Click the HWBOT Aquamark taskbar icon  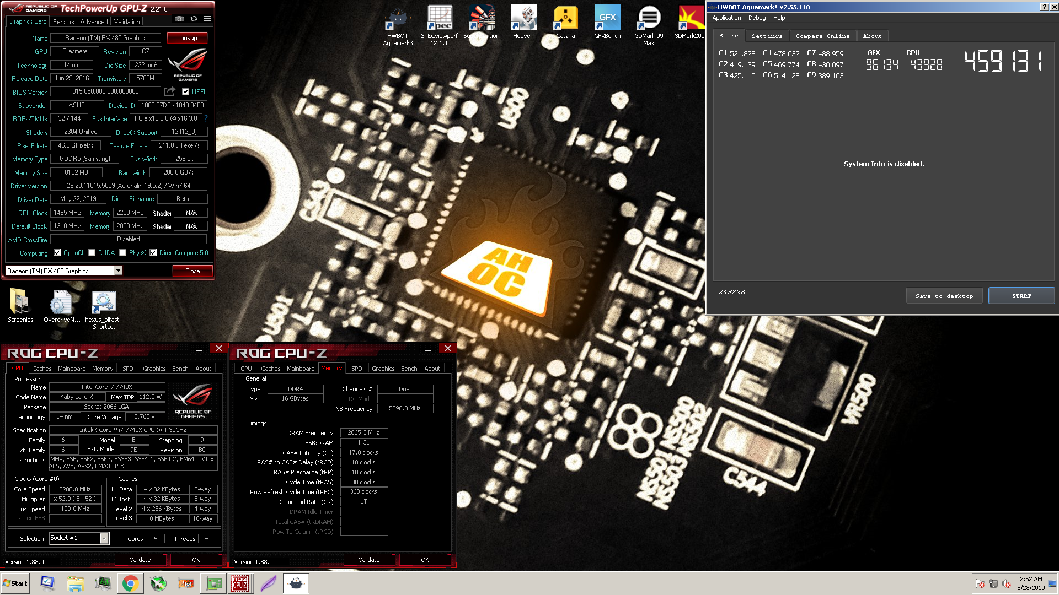pyautogui.click(x=296, y=583)
